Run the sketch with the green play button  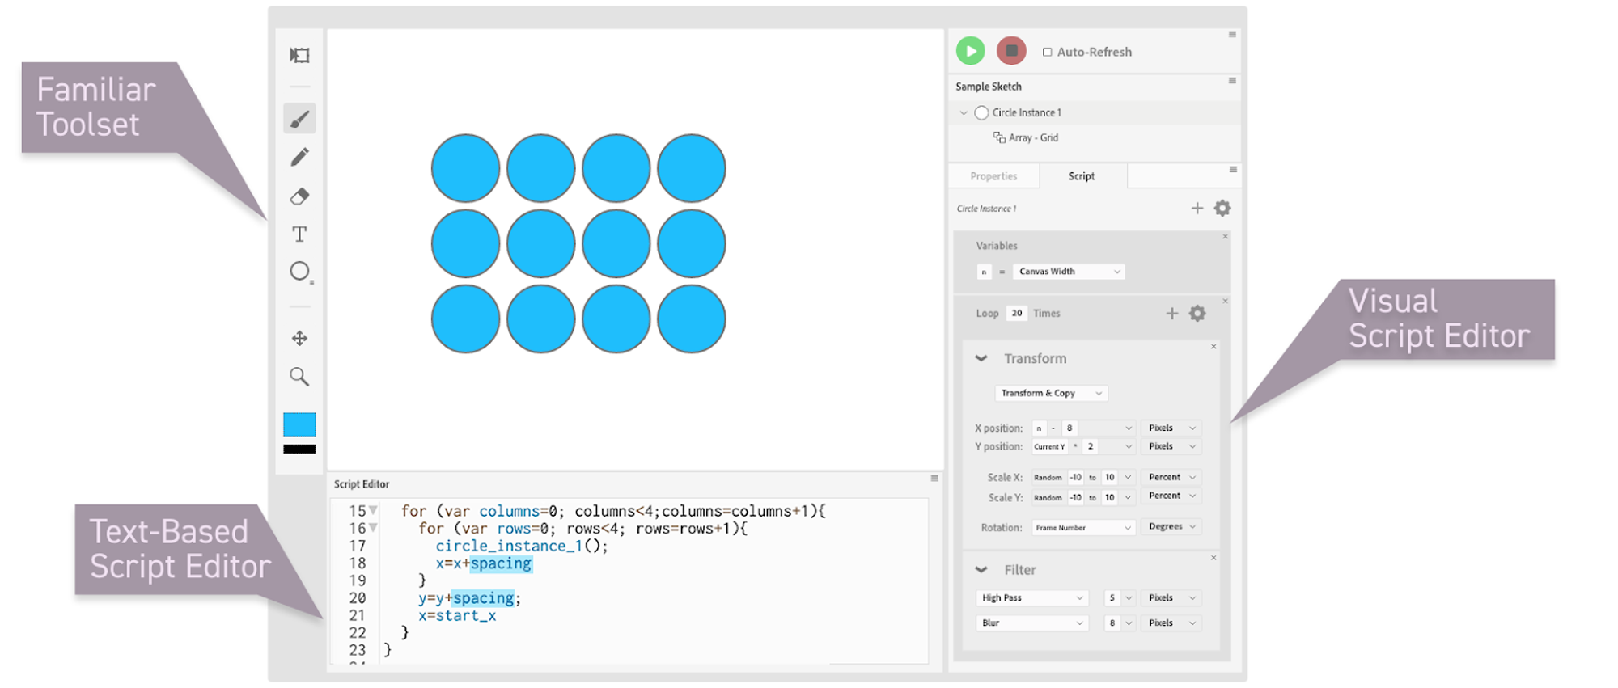[970, 51]
